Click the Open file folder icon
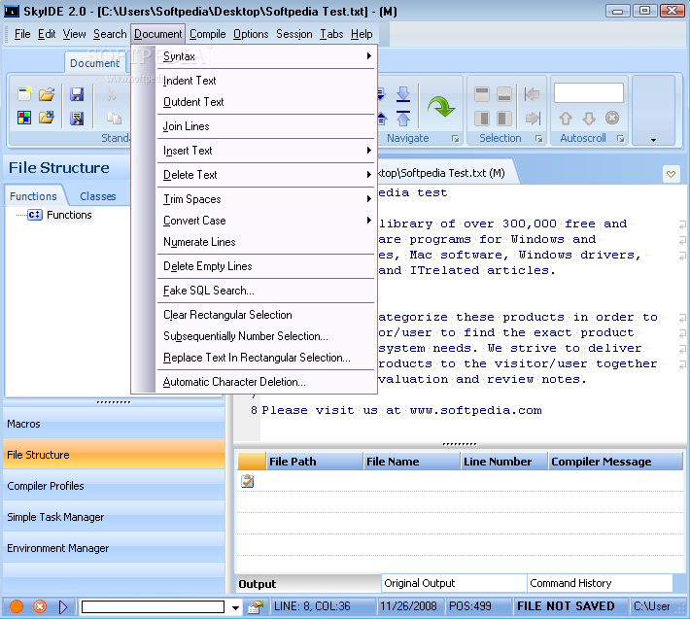Viewport: 690px width, 619px height. [47, 93]
